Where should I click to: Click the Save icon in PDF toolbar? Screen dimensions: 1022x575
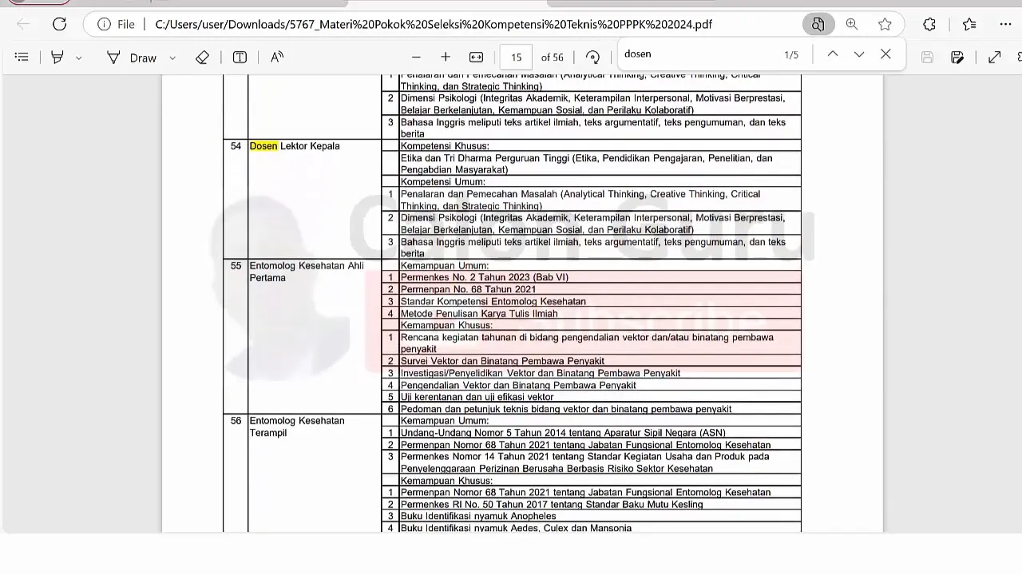click(927, 57)
